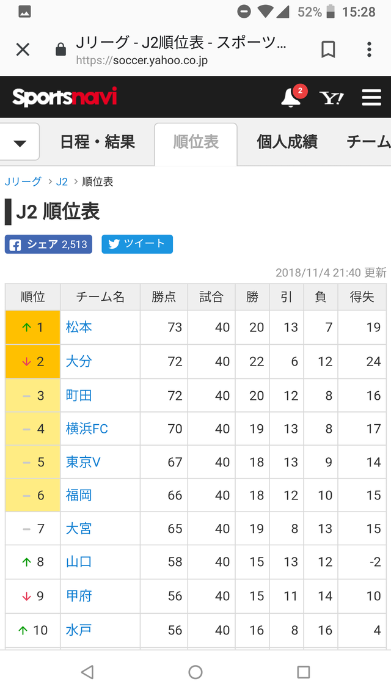Select the 順位表 tab
391x695 pixels.
[195, 142]
